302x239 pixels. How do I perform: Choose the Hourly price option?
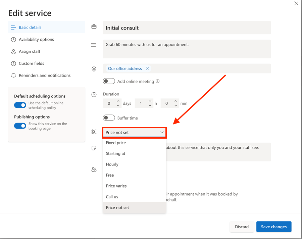[135, 164]
